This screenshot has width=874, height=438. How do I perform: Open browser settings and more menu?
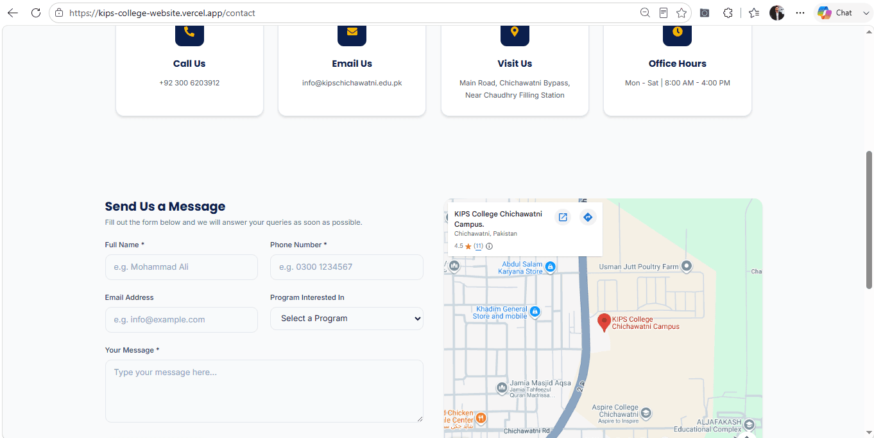[800, 13]
